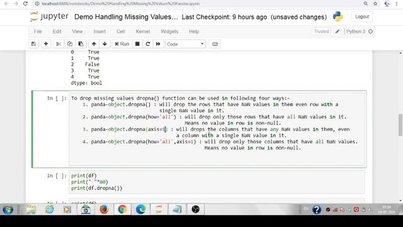403x227 pixels.
Task: Click the Logout button
Action: tap(362, 16)
